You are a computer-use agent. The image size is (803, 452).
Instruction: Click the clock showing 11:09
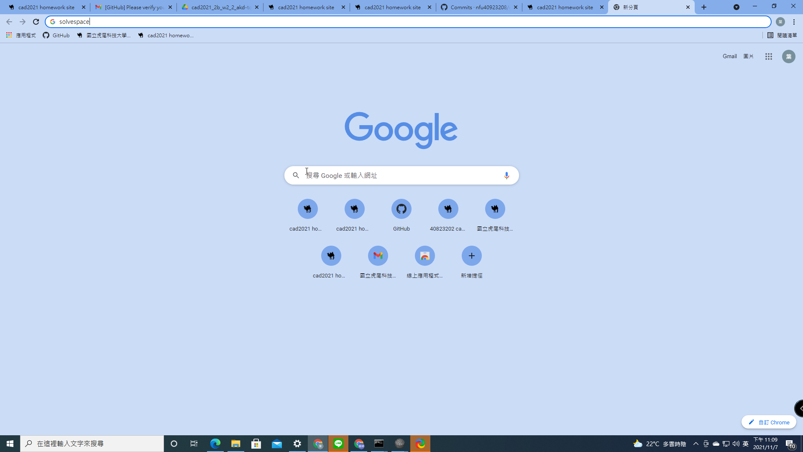[765, 444]
